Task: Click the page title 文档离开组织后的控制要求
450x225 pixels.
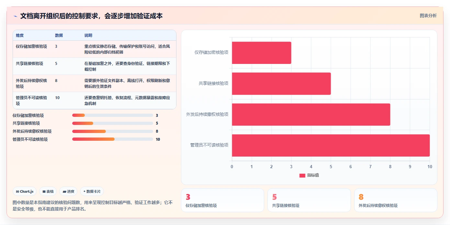Action: point(91,16)
